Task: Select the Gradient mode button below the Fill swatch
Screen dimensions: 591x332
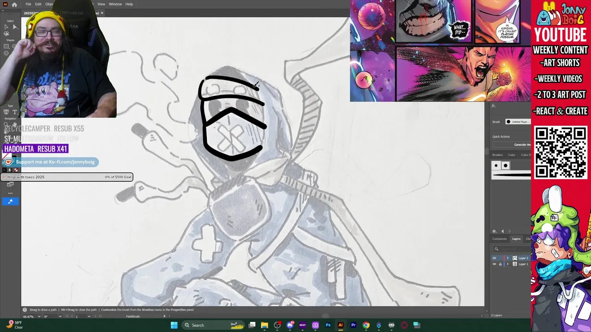Action: pyautogui.click(x=11, y=170)
